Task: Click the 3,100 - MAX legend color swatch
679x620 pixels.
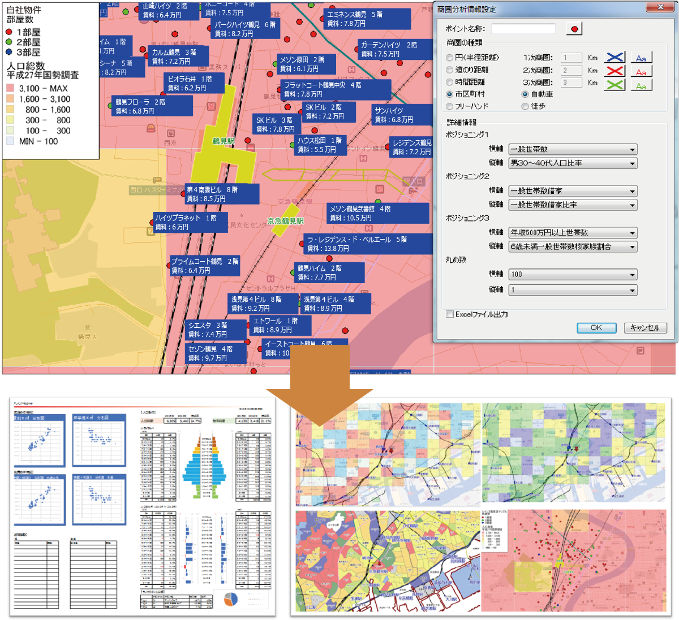Action: (x=10, y=88)
